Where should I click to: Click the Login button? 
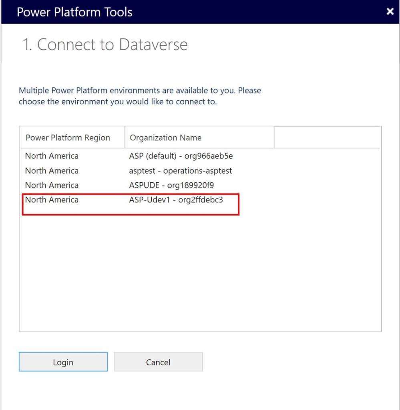click(x=63, y=362)
